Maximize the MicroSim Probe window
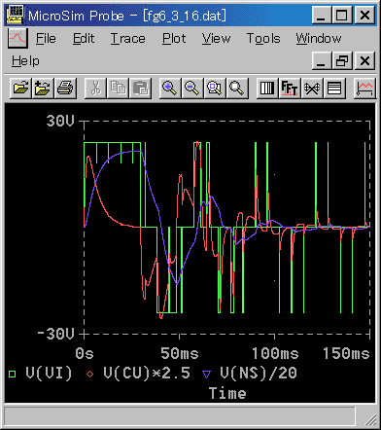The width and height of the screenshot is (381, 430). pos(342,15)
